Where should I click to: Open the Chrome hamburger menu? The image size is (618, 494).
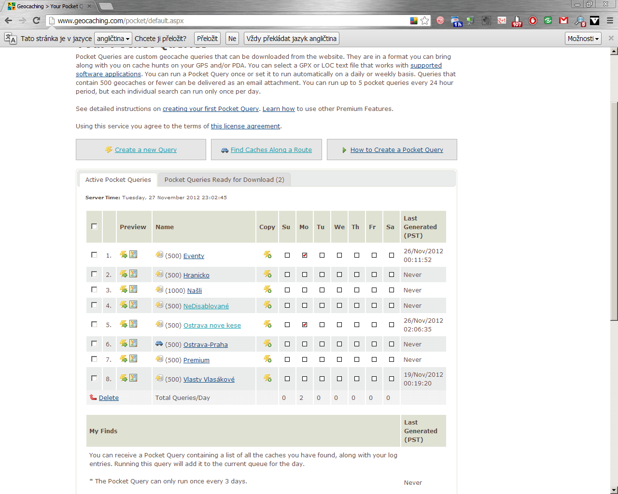point(610,20)
